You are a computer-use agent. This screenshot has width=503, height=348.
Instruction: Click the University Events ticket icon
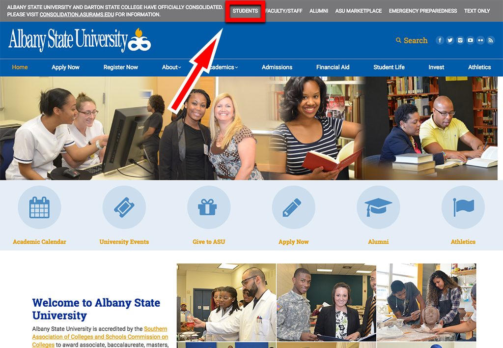(124, 207)
